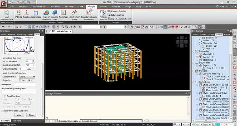Open the Structure ribbon tab
This screenshot has width=237, height=126.
(x=23, y=7)
